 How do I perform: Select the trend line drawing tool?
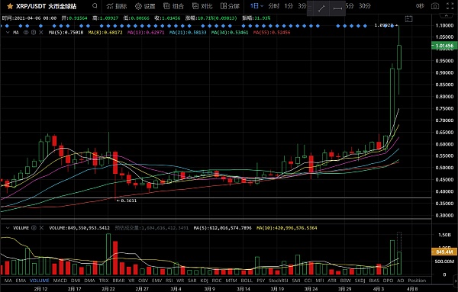pyautogui.click(x=321, y=8)
